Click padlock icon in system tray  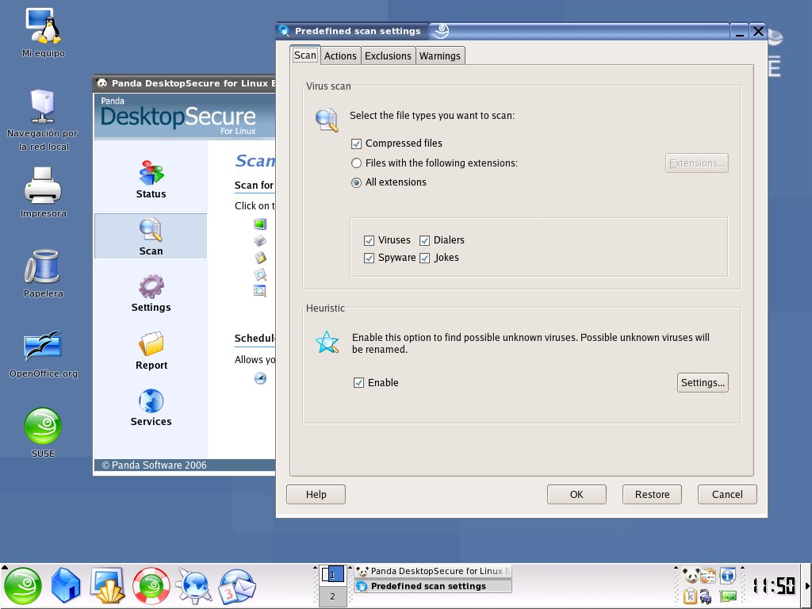(x=705, y=596)
